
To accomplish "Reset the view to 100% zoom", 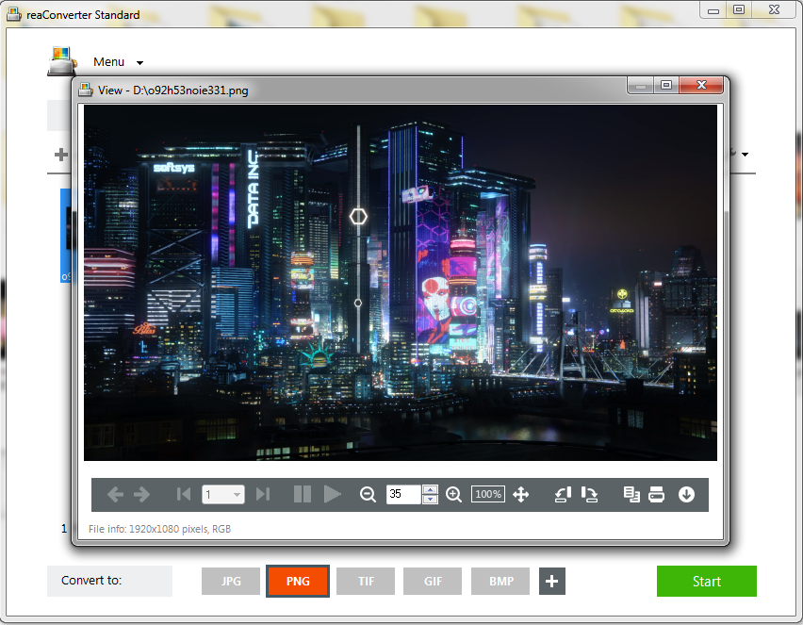I will [488, 494].
